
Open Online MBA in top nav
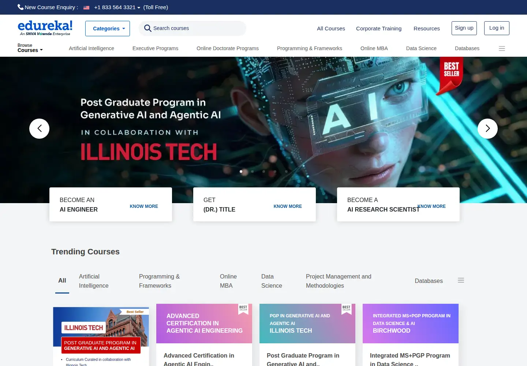374,48
